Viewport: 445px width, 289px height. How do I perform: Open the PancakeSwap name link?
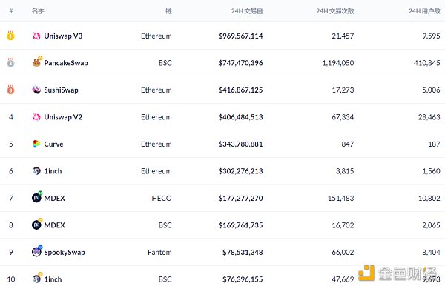point(66,63)
